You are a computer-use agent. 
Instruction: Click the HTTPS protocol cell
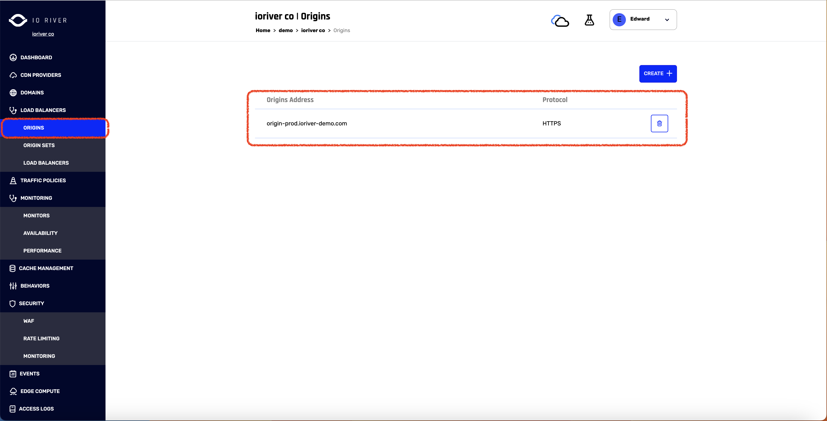point(551,124)
